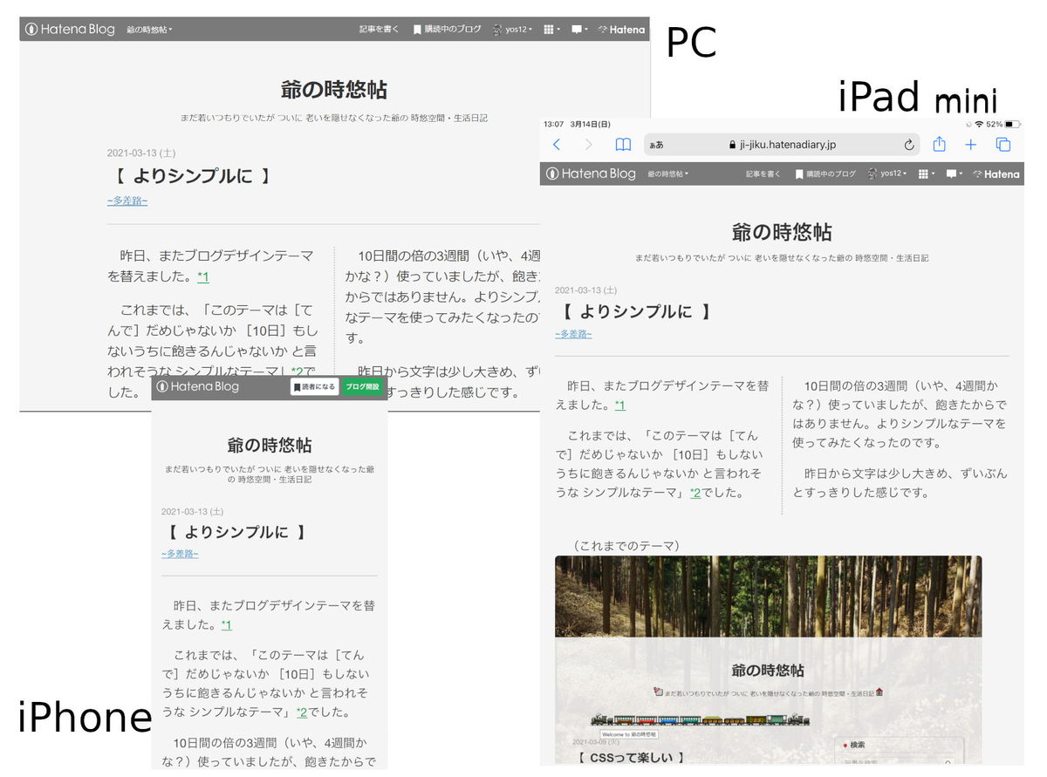Tap ~多差路~ link in iPhone view
Viewport: 1047px width, 777px height.
tap(180, 554)
